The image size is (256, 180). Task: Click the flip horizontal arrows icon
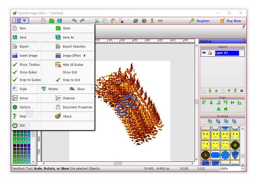click(x=160, y=21)
